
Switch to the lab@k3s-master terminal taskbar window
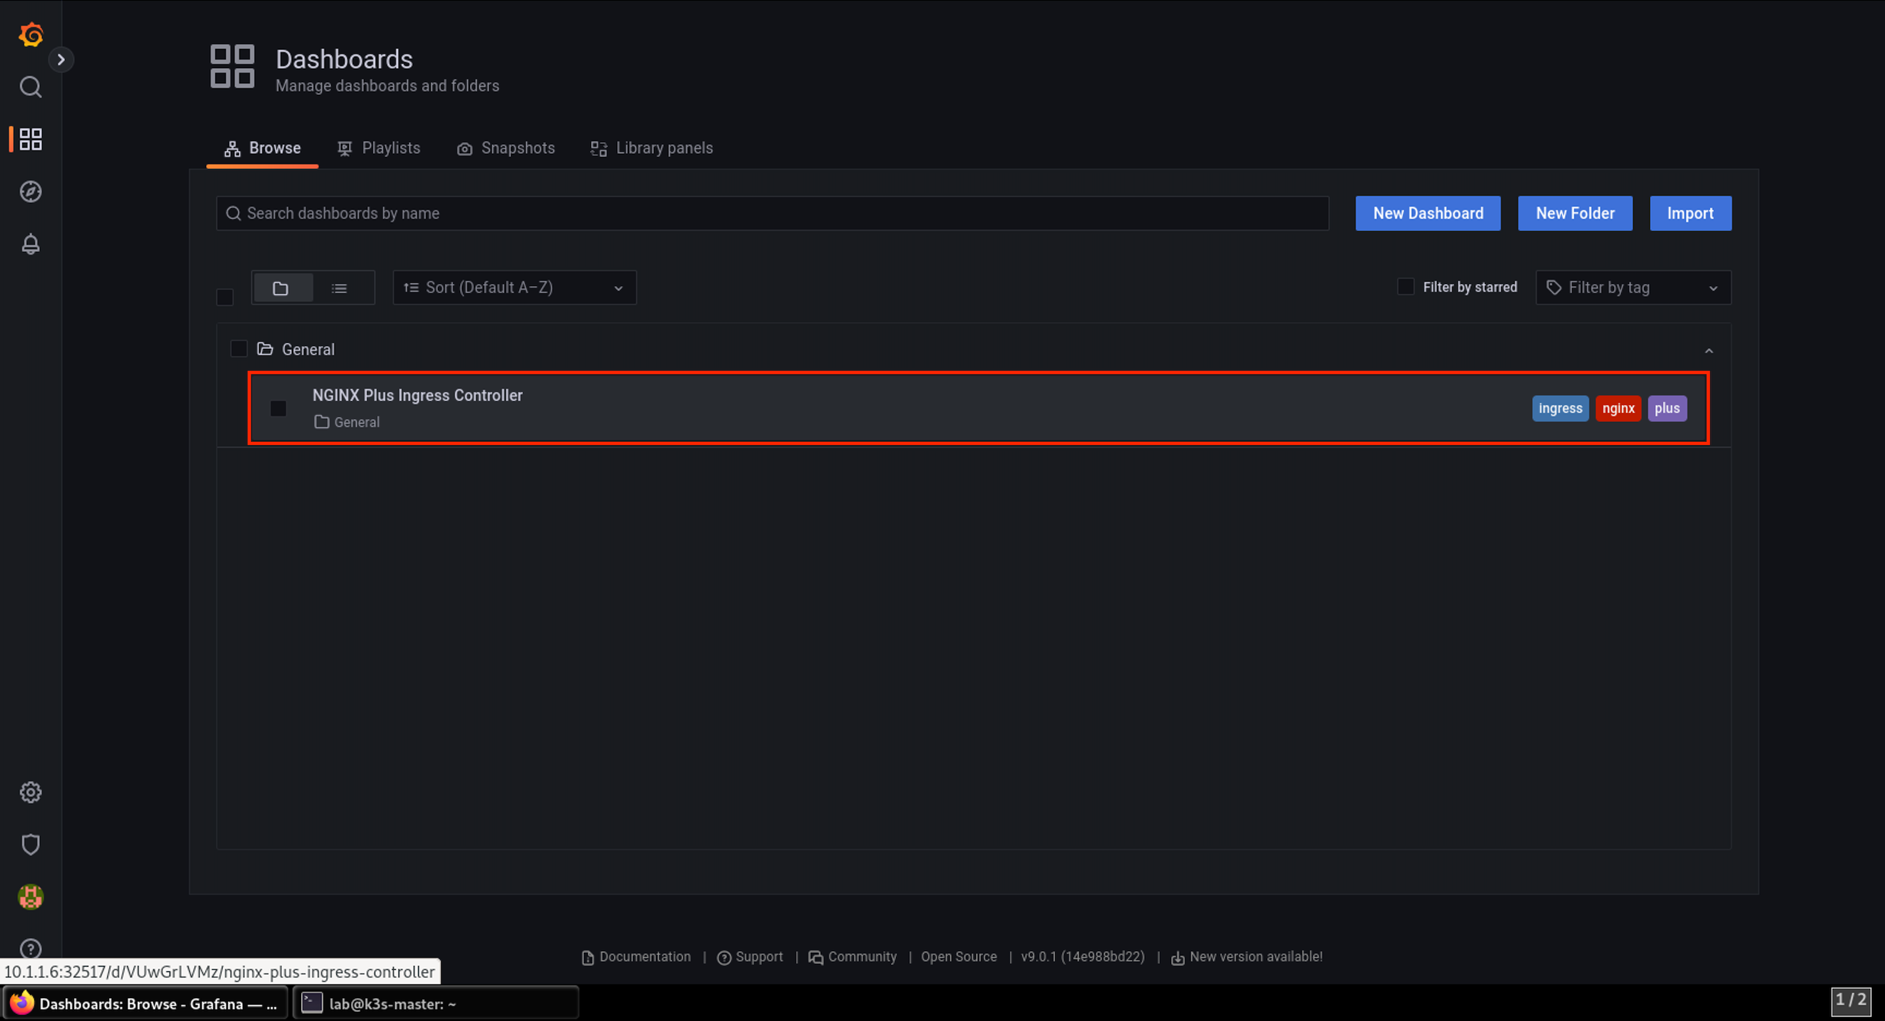(x=436, y=1003)
